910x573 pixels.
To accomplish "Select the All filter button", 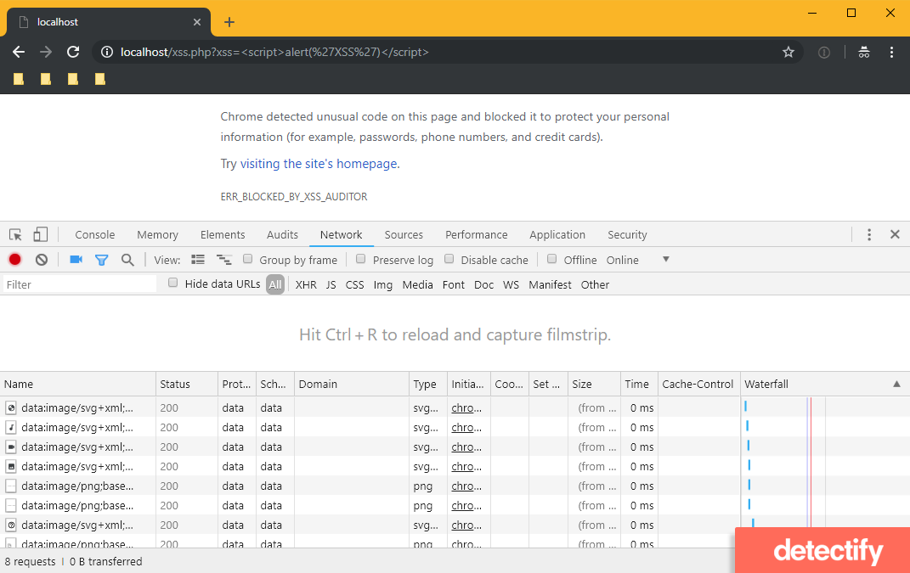I will tap(275, 284).
